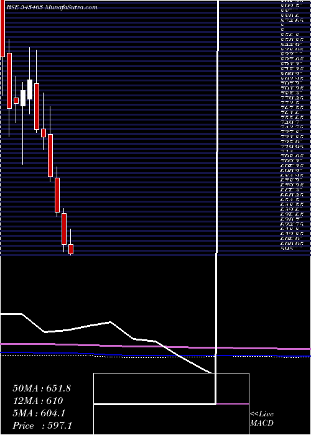Click the <<Live MACD label
This screenshot has height=435, width=311.
pos(262,419)
